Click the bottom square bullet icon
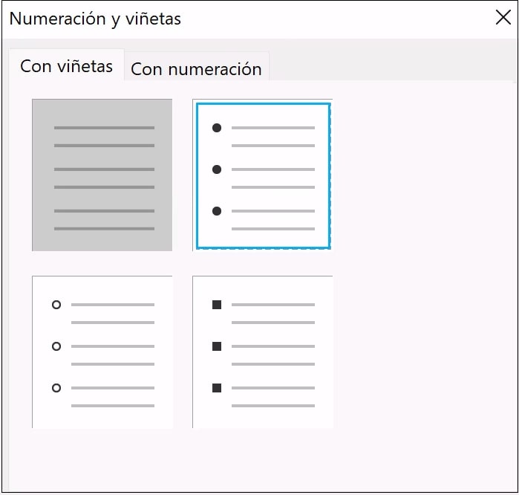Screen dimensions: 519x495 pyautogui.click(x=217, y=388)
